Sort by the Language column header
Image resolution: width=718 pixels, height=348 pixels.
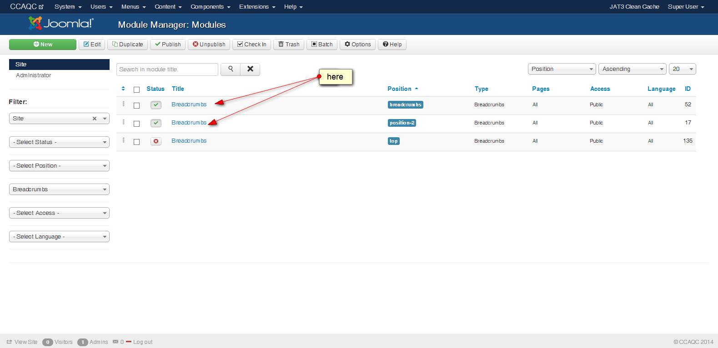(x=662, y=89)
